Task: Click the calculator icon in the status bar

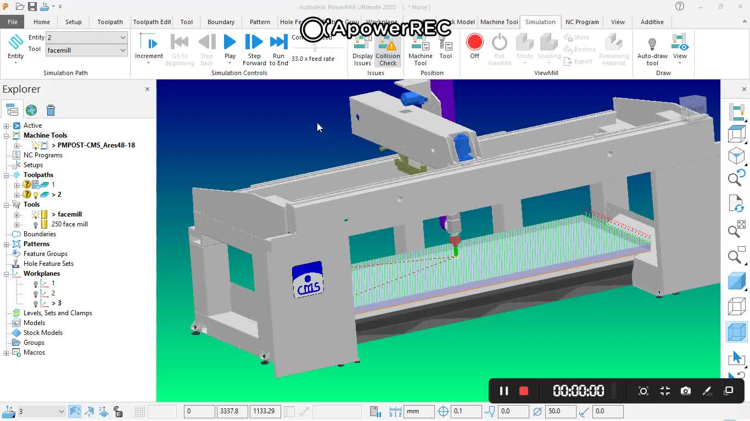Action: click(376, 411)
